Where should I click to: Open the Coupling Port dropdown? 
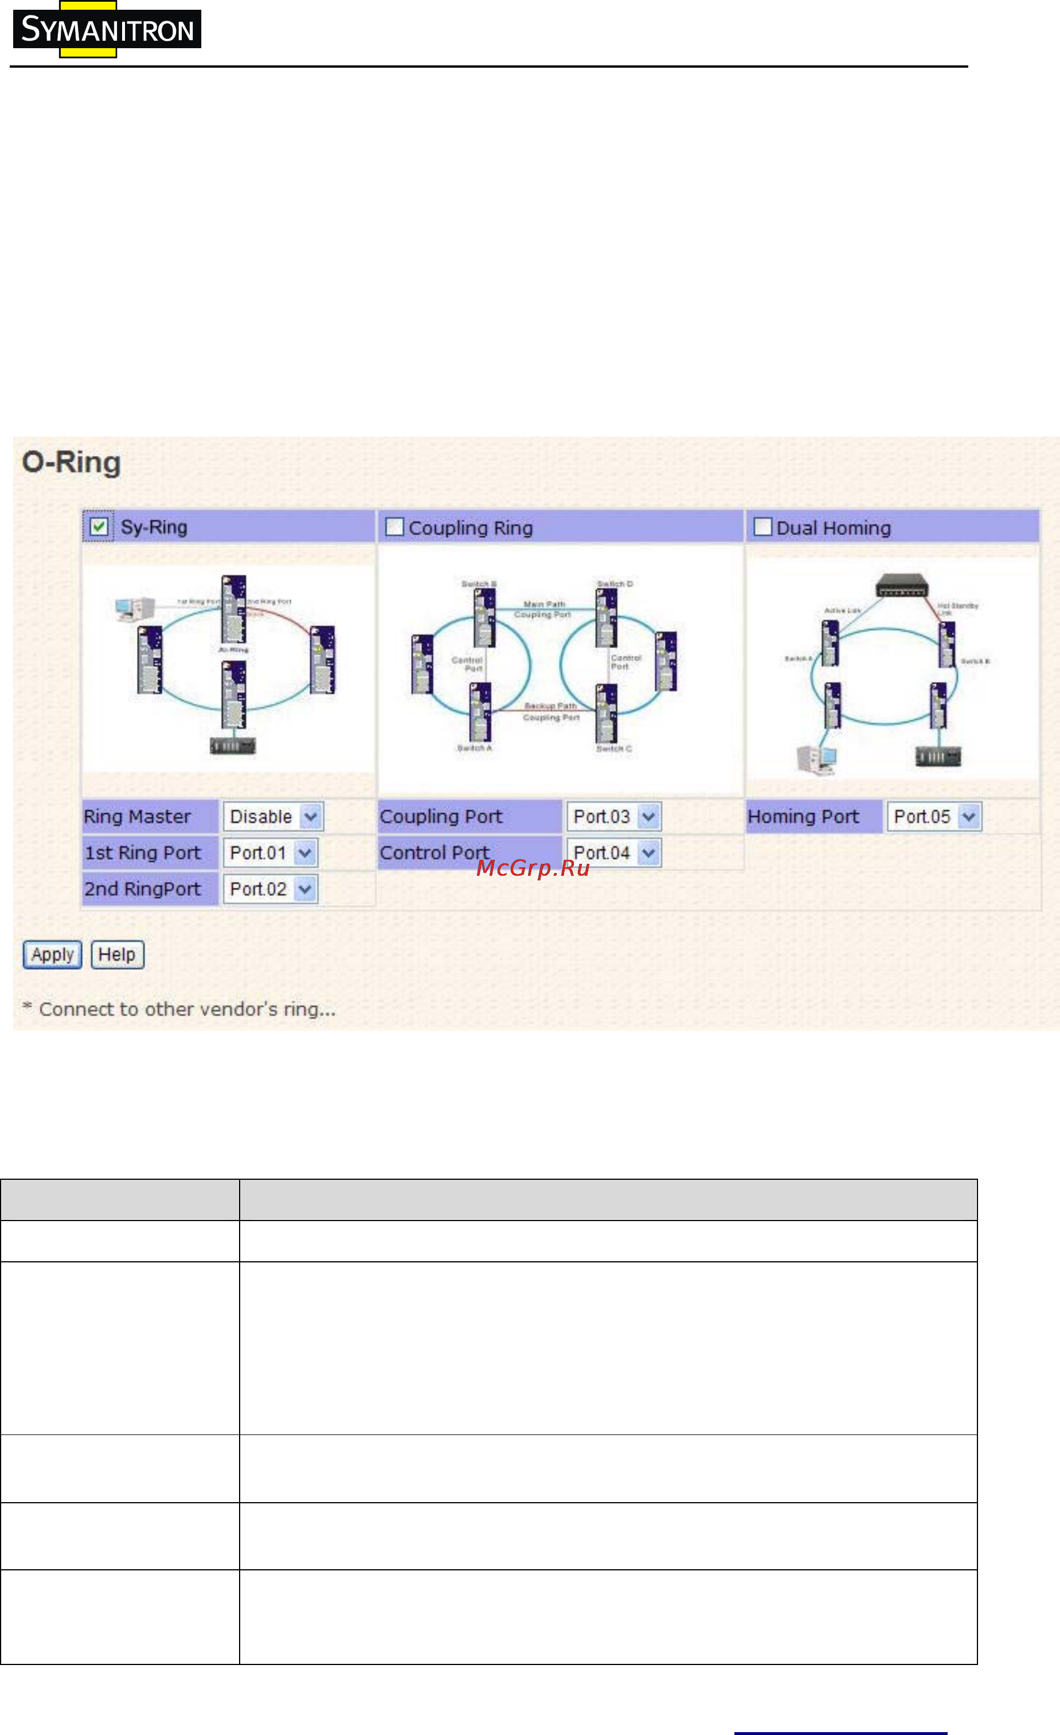point(614,817)
